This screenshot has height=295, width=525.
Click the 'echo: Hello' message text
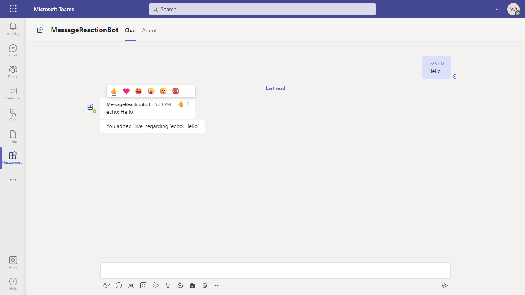pyautogui.click(x=120, y=112)
